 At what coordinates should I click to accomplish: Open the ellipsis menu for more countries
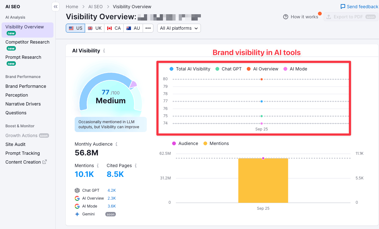(148, 28)
